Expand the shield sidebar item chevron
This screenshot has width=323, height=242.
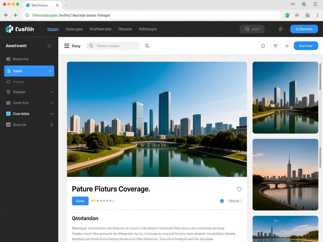pyautogui.click(x=52, y=92)
